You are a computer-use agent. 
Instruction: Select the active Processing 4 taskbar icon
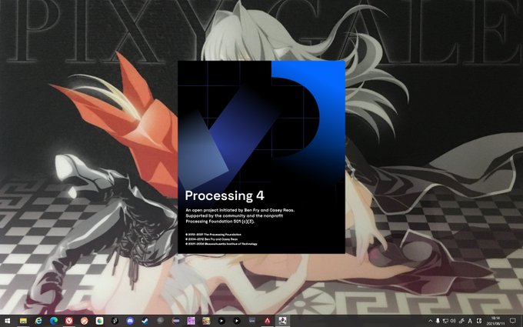pyautogui.click(x=282, y=321)
